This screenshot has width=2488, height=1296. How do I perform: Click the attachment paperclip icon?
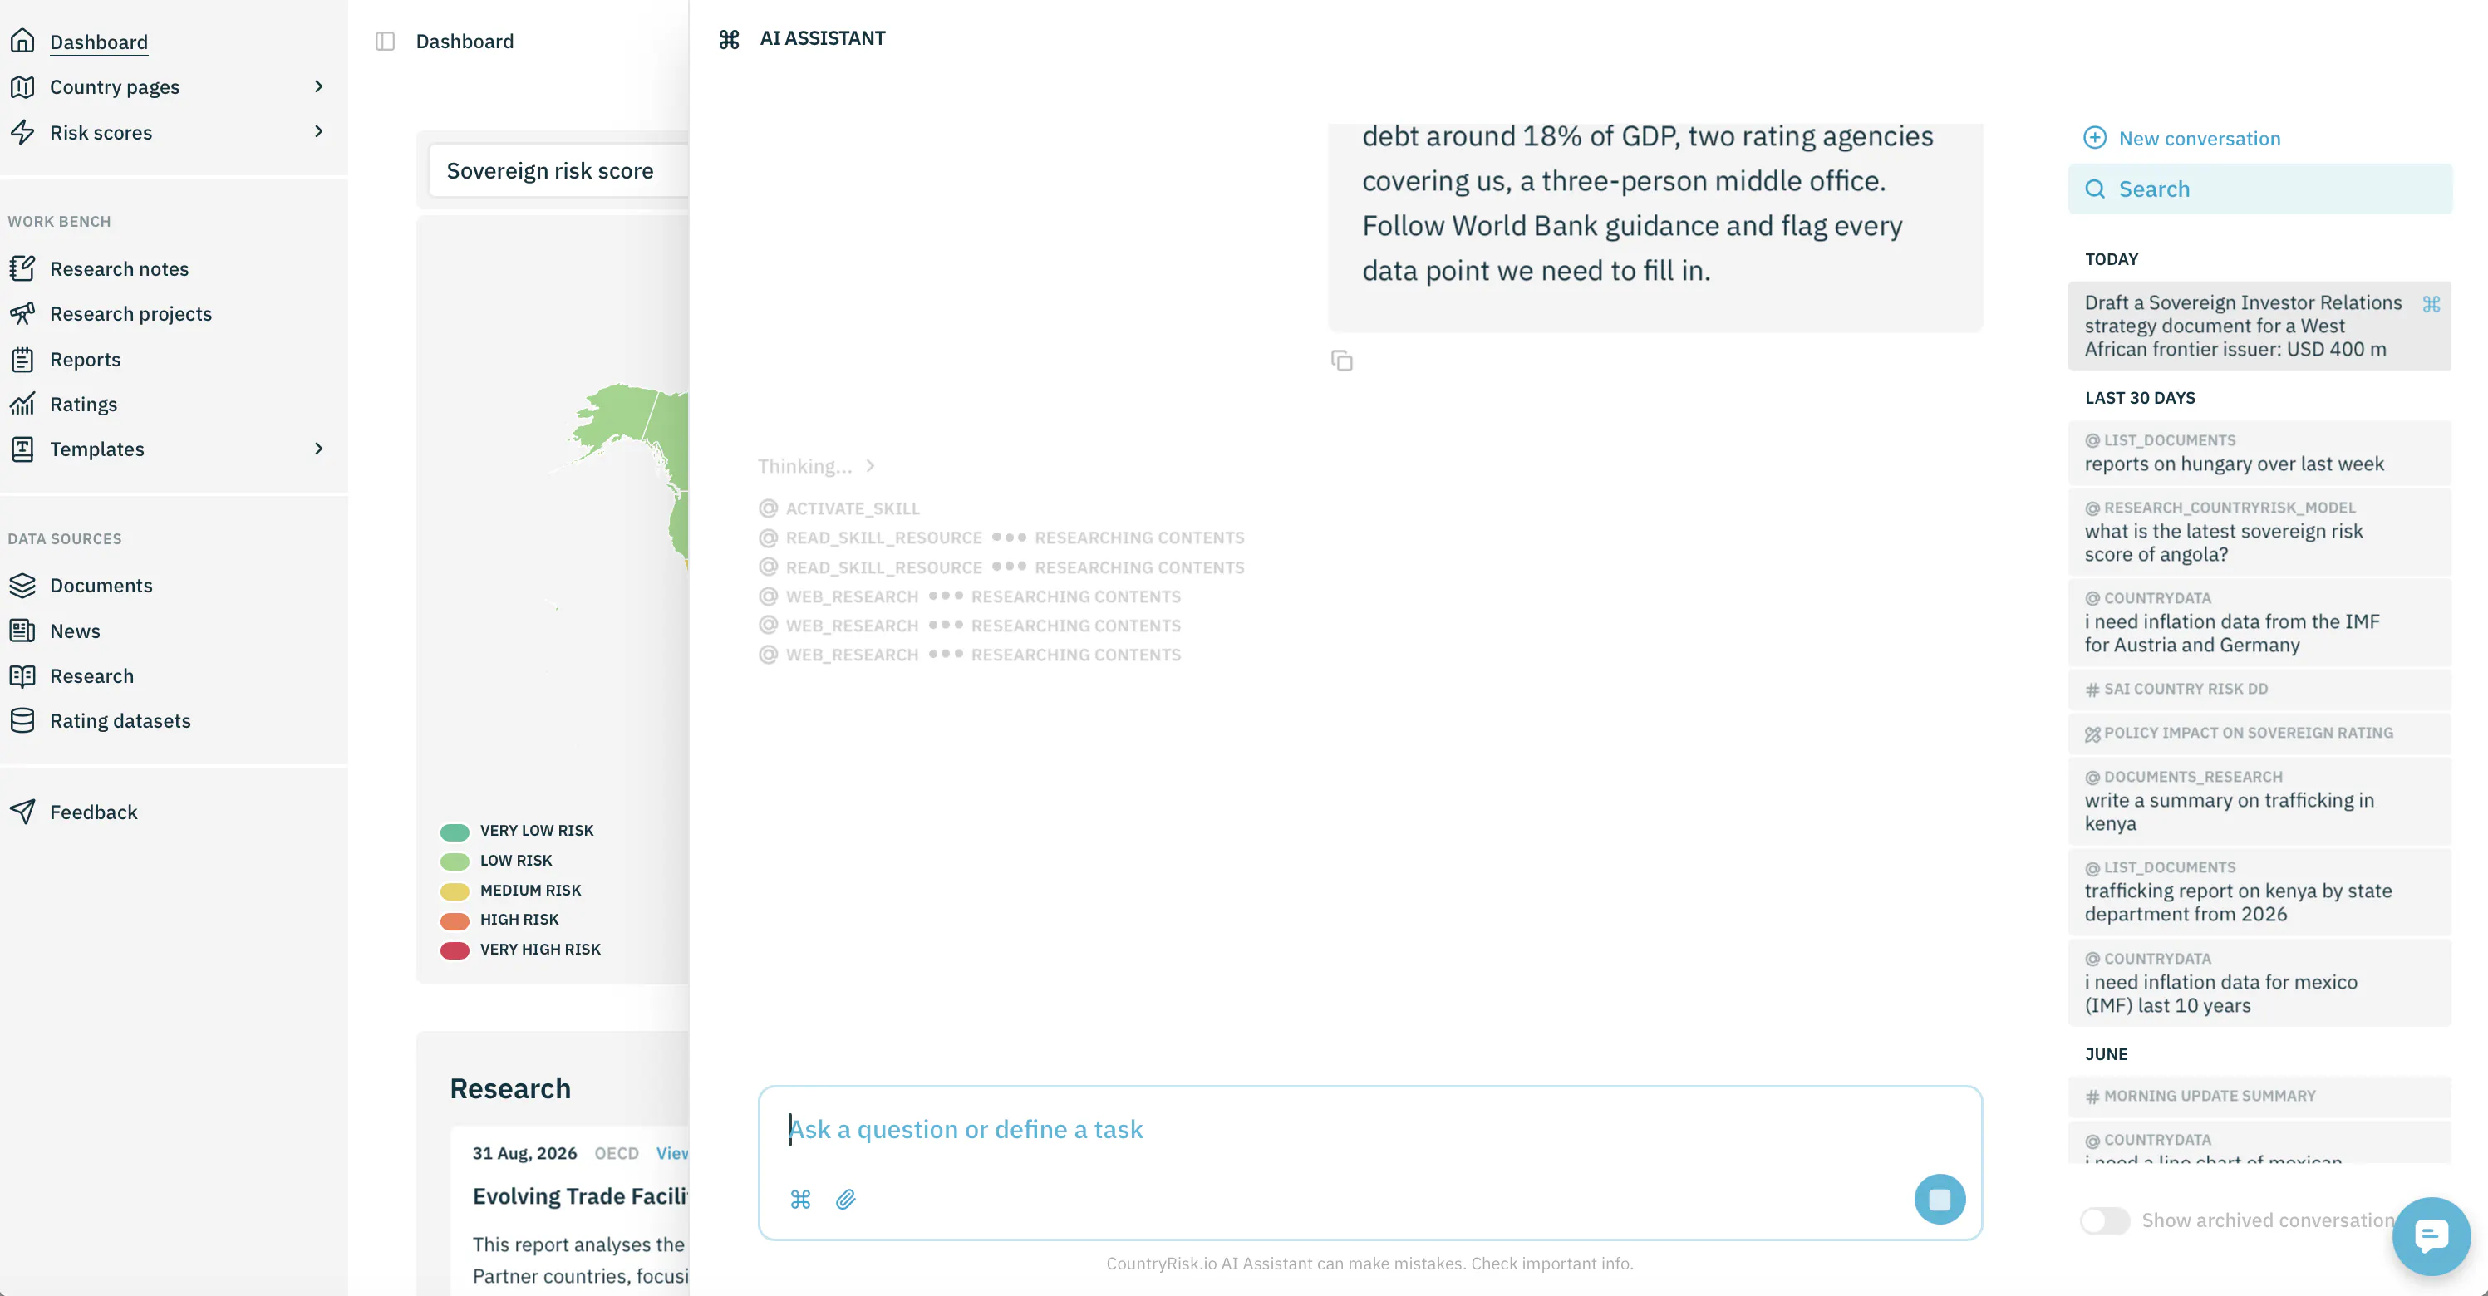845,1199
